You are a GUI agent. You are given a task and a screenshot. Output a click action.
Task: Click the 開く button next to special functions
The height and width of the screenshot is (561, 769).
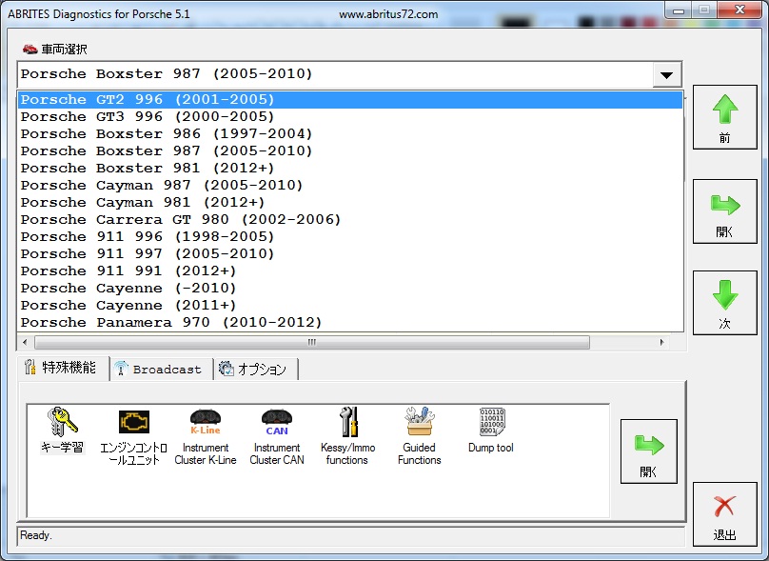(x=649, y=451)
